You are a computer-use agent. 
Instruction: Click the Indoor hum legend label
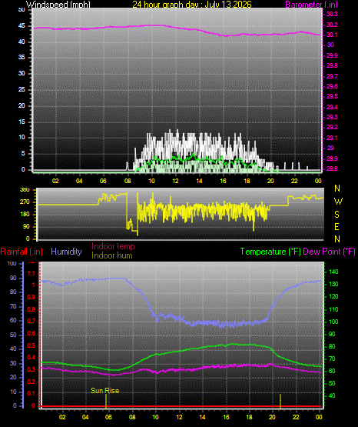click(112, 255)
